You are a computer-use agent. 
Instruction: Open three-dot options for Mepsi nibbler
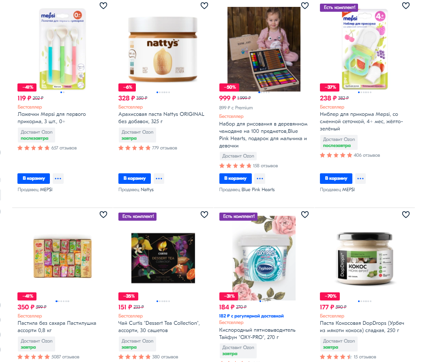360,179
